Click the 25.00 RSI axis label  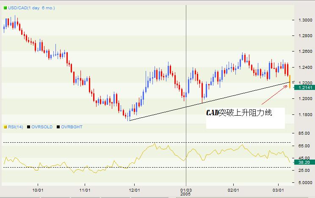point(304,170)
